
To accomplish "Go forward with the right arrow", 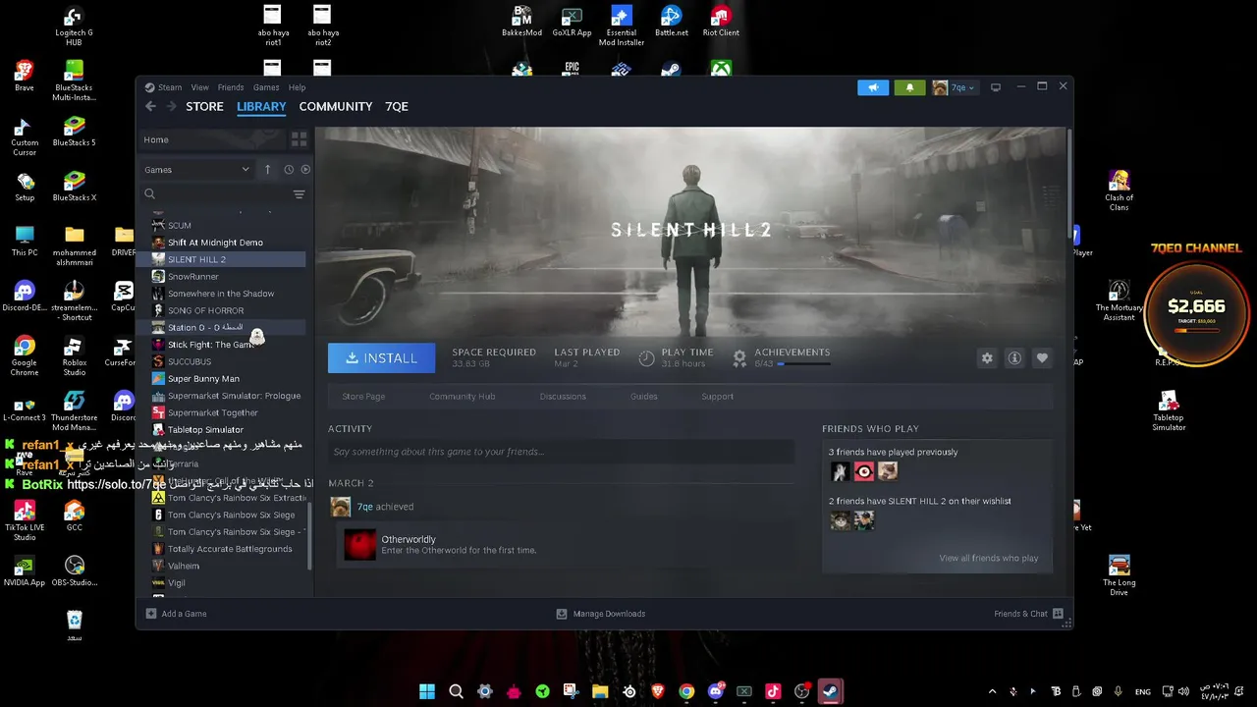I will click(x=171, y=106).
